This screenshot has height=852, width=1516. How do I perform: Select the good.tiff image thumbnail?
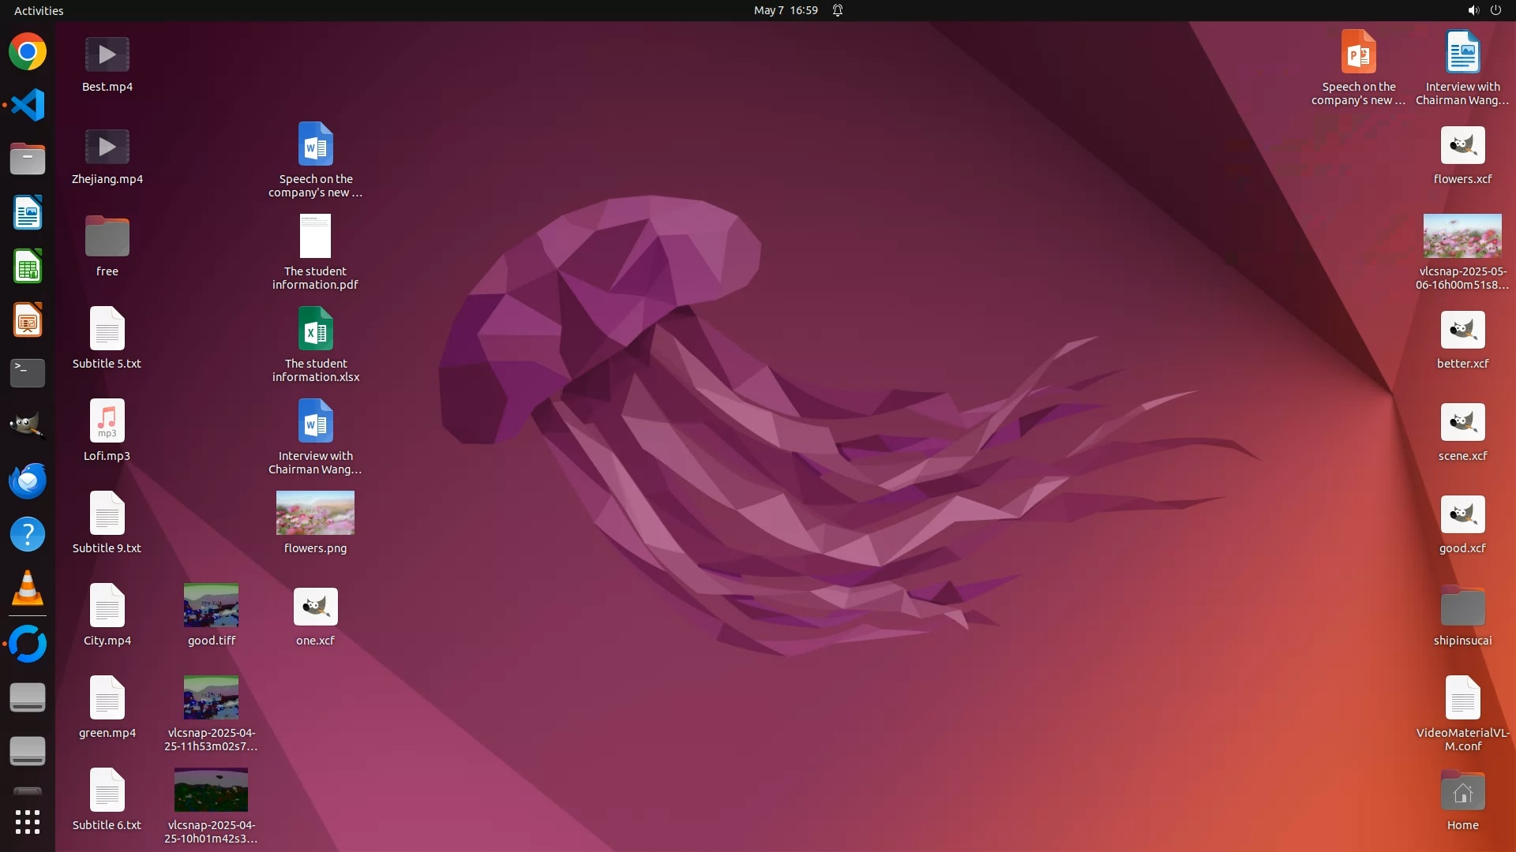[211, 605]
